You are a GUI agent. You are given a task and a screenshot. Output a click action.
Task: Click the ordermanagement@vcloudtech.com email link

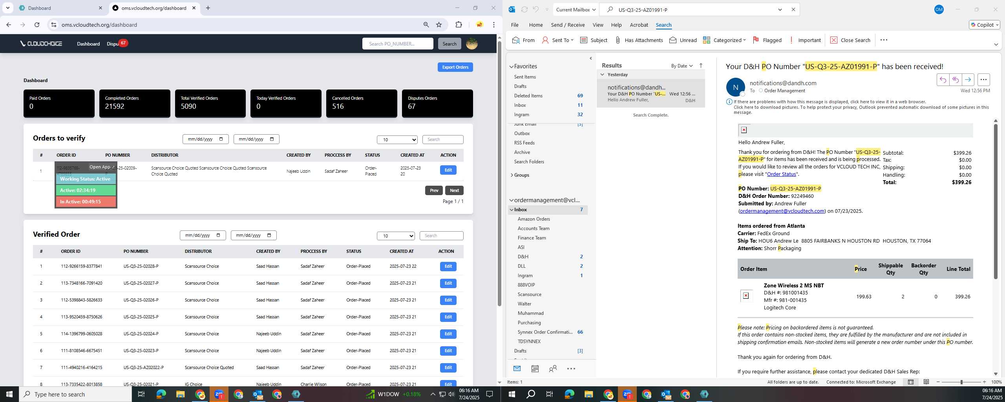pyautogui.click(x=782, y=211)
